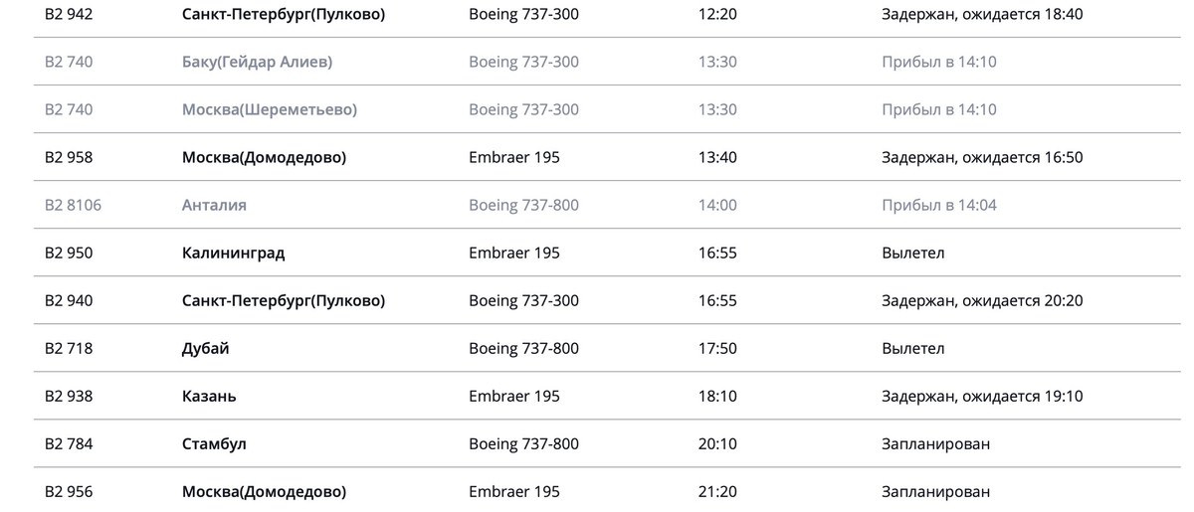Select flight B2 942 row
Viewport: 1194px width, 512px height.
pyautogui.click(x=607, y=15)
